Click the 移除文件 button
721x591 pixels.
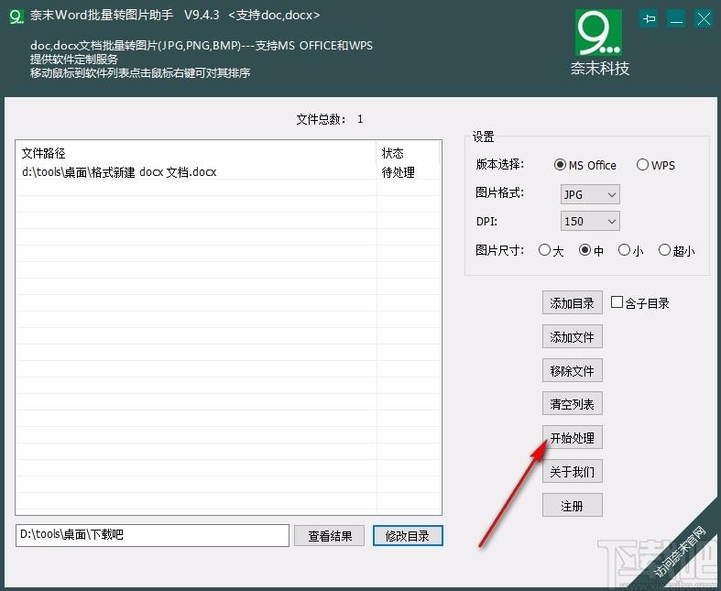click(x=572, y=370)
